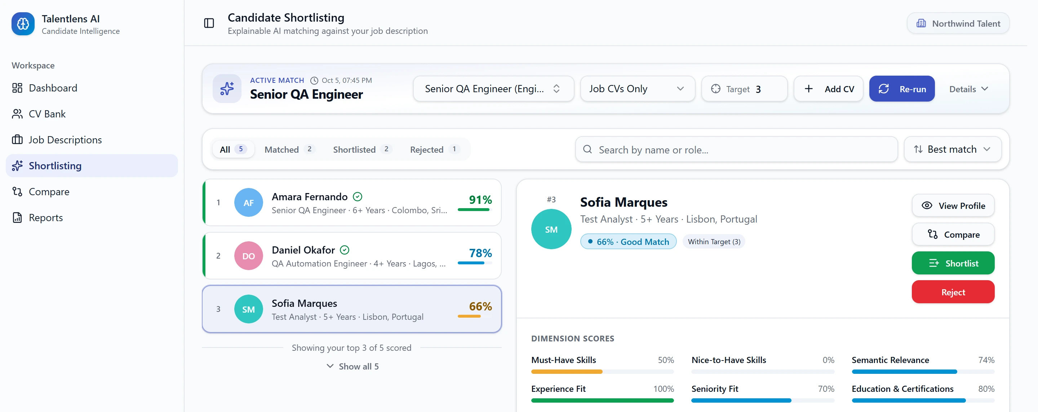Open Job Descriptions briefcase icon
The image size is (1038, 412).
click(x=17, y=140)
